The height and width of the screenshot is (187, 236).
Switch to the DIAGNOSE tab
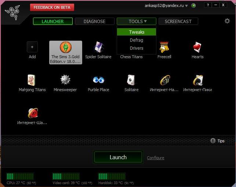tap(95, 21)
